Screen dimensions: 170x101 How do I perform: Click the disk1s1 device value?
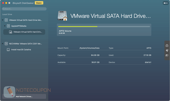(x=148, y=62)
